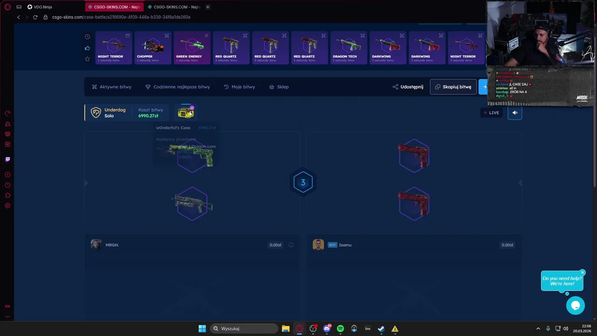Dismiss the 'Do you need help?' popup
This screenshot has height=336, width=597.
tap(583, 273)
